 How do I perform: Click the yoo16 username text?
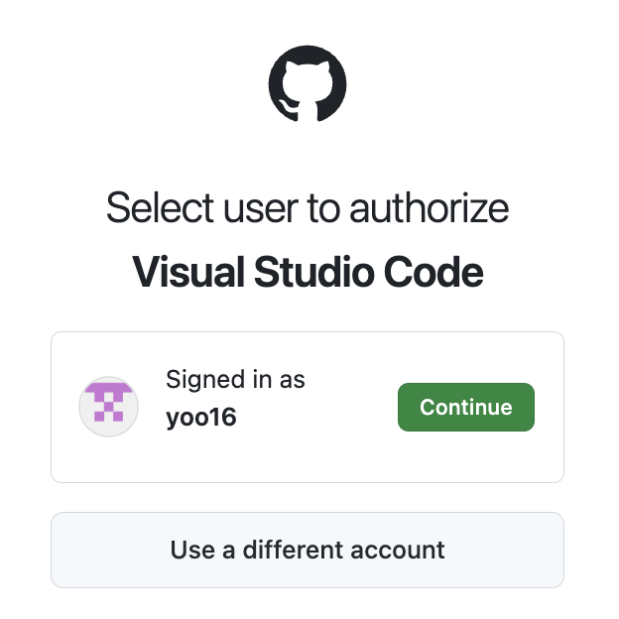coord(201,418)
